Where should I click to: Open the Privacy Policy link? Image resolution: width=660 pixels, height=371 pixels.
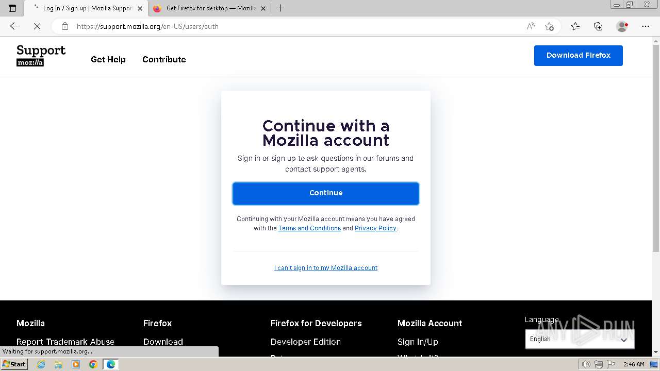[375, 228]
